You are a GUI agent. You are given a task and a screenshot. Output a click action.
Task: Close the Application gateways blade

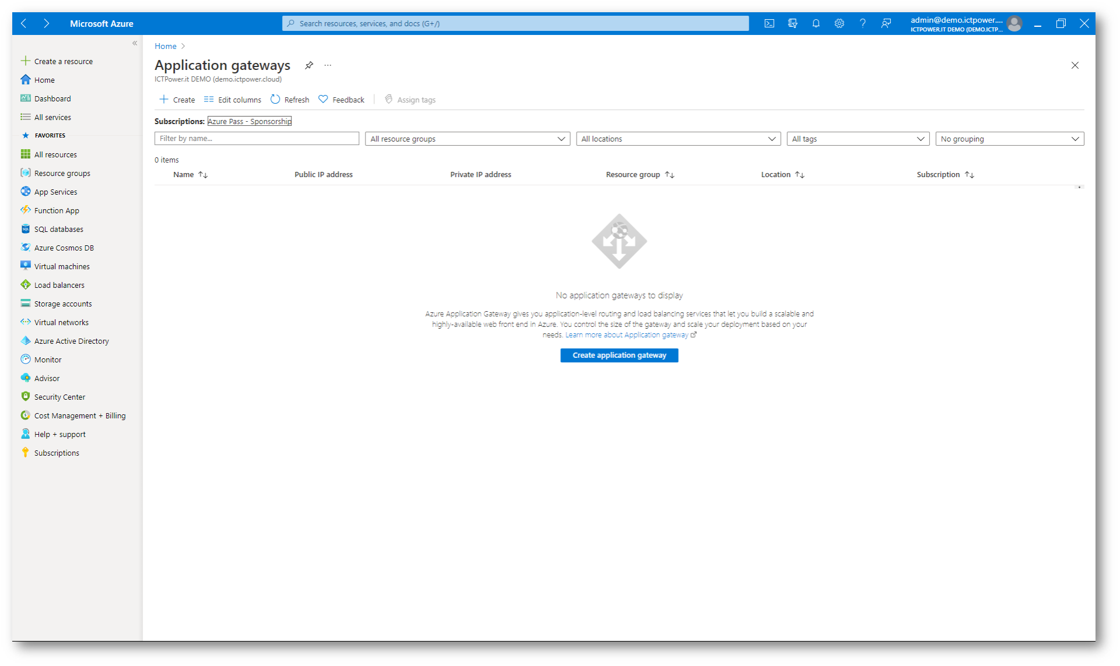tap(1075, 65)
